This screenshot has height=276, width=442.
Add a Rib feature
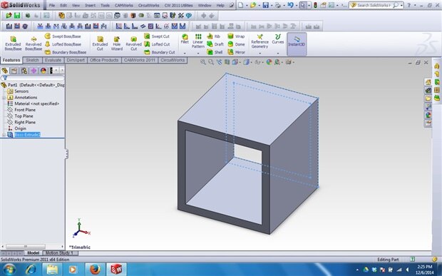click(213, 36)
